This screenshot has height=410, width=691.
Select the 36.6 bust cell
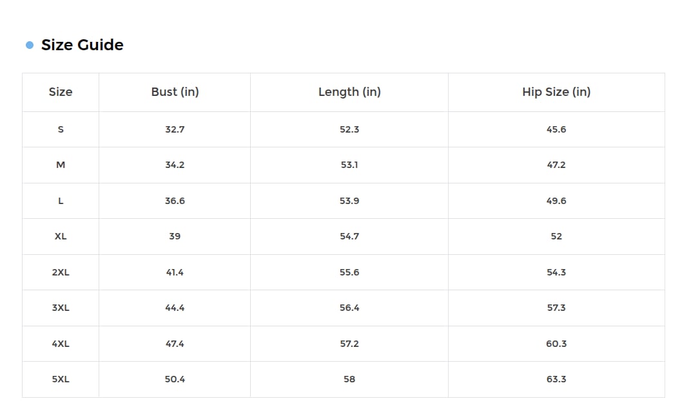click(175, 201)
